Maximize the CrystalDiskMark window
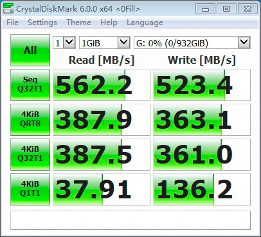This screenshot has height=237, width=261. (x=226, y=9)
